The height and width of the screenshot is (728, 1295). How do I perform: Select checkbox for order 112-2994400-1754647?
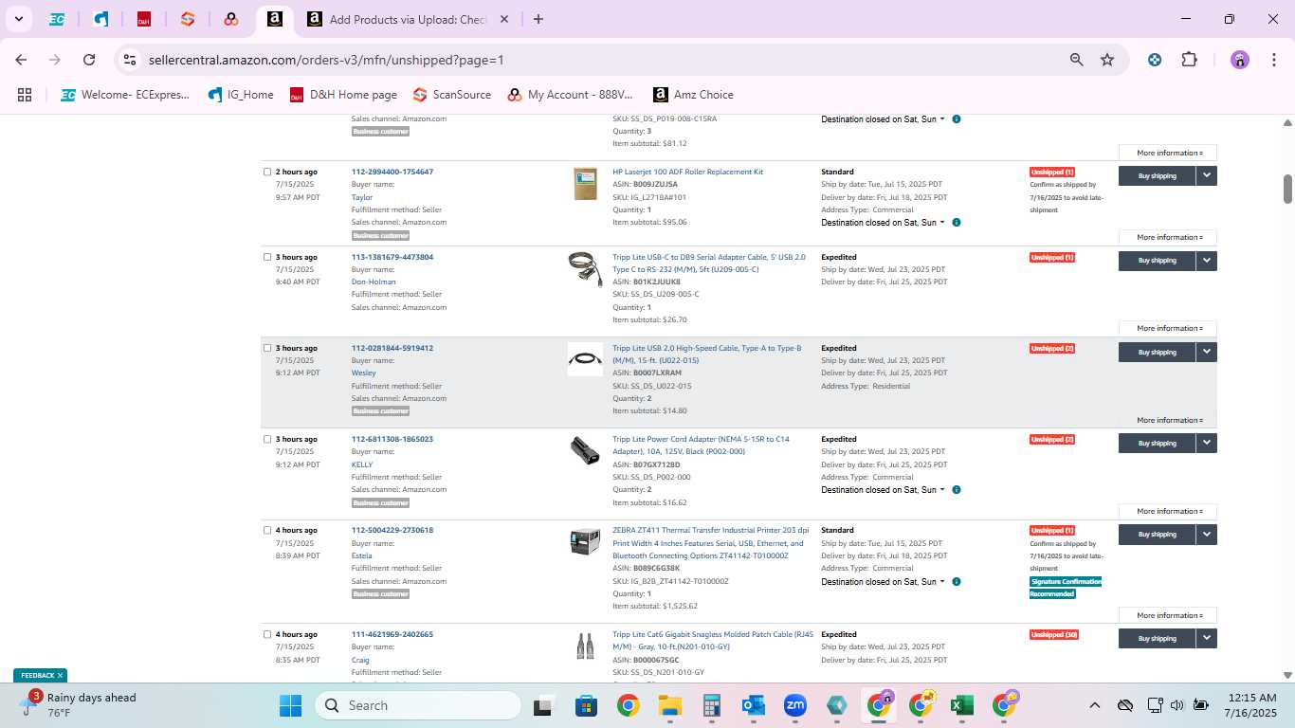[267, 173]
